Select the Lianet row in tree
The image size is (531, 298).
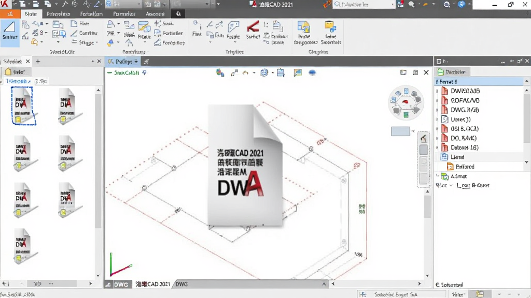click(x=479, y=157)
